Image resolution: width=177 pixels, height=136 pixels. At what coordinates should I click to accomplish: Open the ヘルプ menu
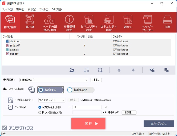(x=57, y=9)
